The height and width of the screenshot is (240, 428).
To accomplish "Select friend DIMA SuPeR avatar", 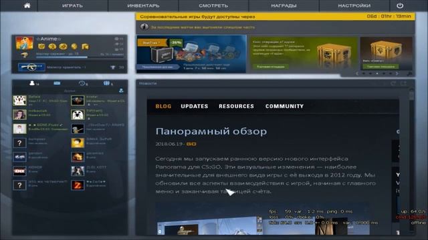I will point(78,143).
